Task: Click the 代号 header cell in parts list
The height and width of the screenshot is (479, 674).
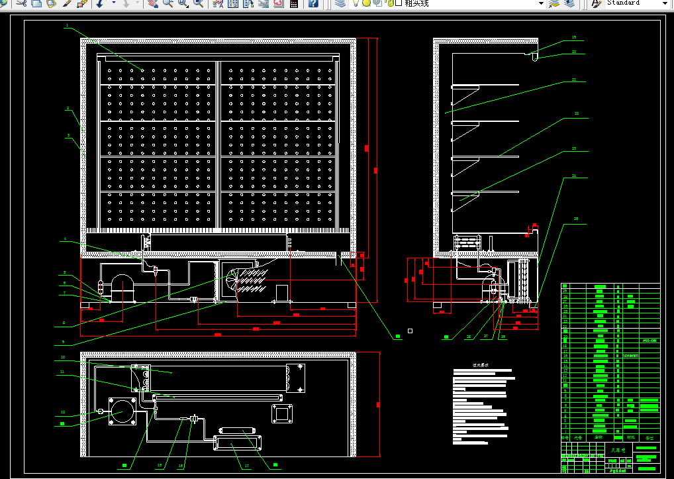Action: tap(578, 438)
